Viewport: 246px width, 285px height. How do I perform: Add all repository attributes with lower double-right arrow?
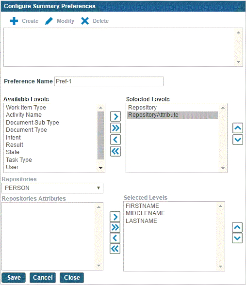pyautogui.click(x=115, y=227)
